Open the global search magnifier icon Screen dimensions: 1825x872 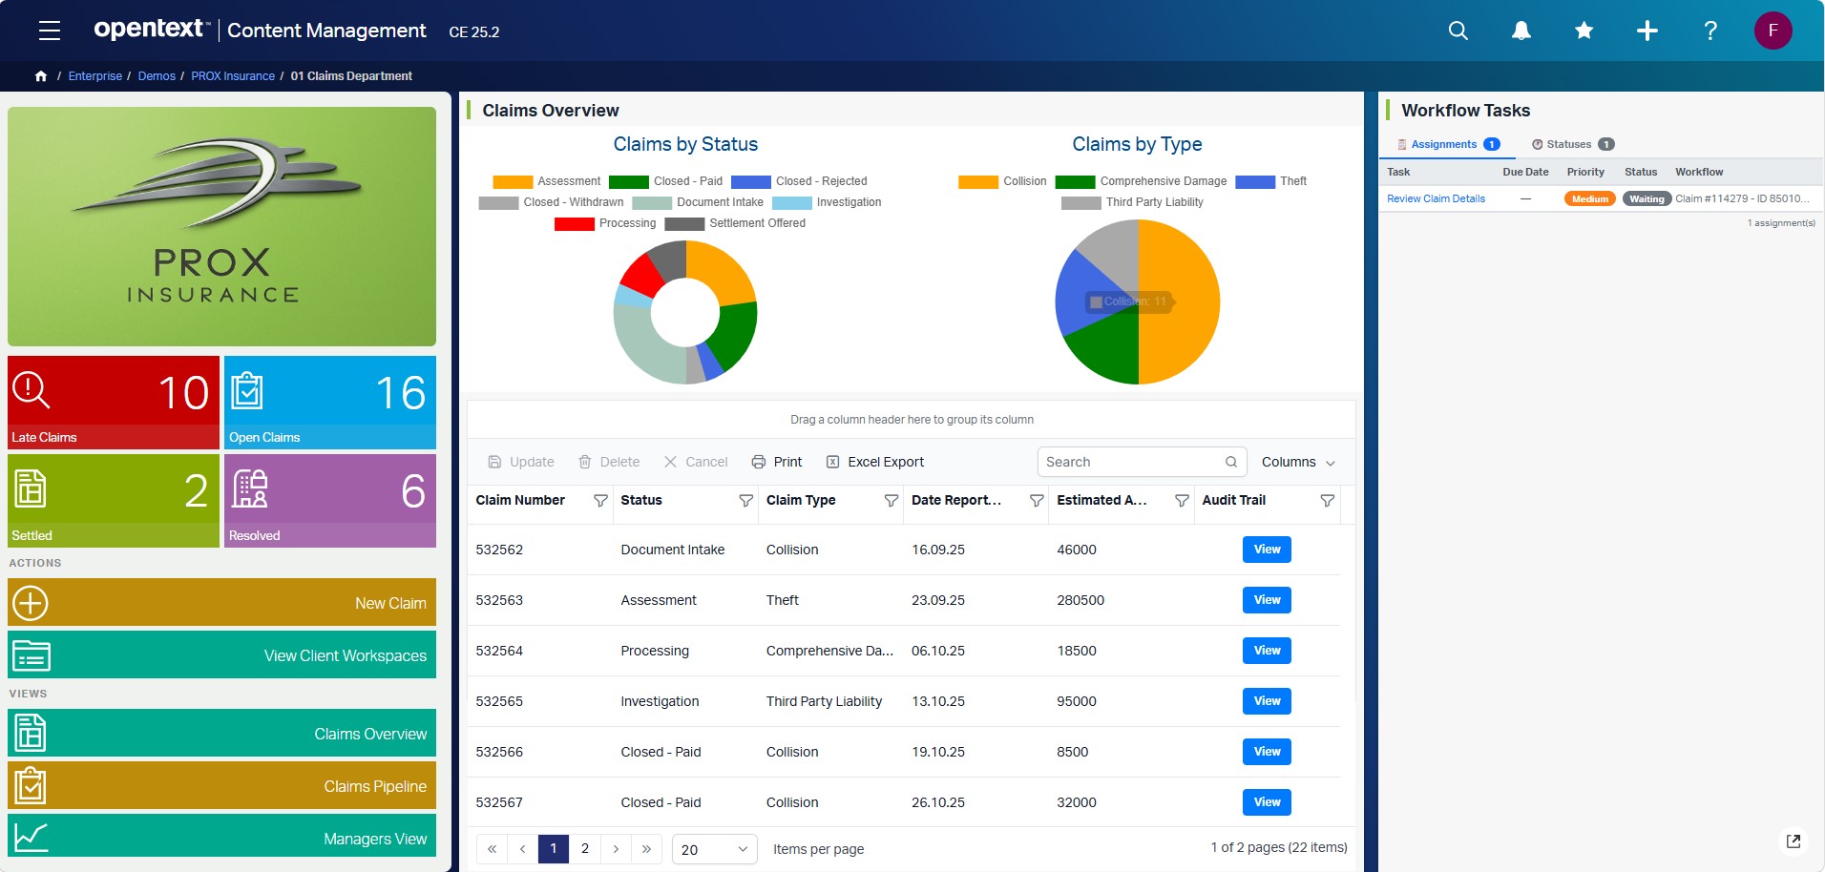tap(1458, 31)
